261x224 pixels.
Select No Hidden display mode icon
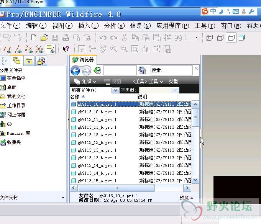[x=231, y=38]
